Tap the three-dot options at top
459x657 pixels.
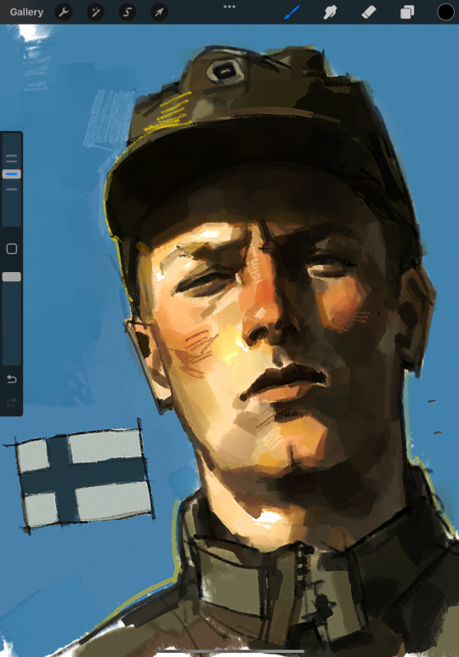[229, 7]
